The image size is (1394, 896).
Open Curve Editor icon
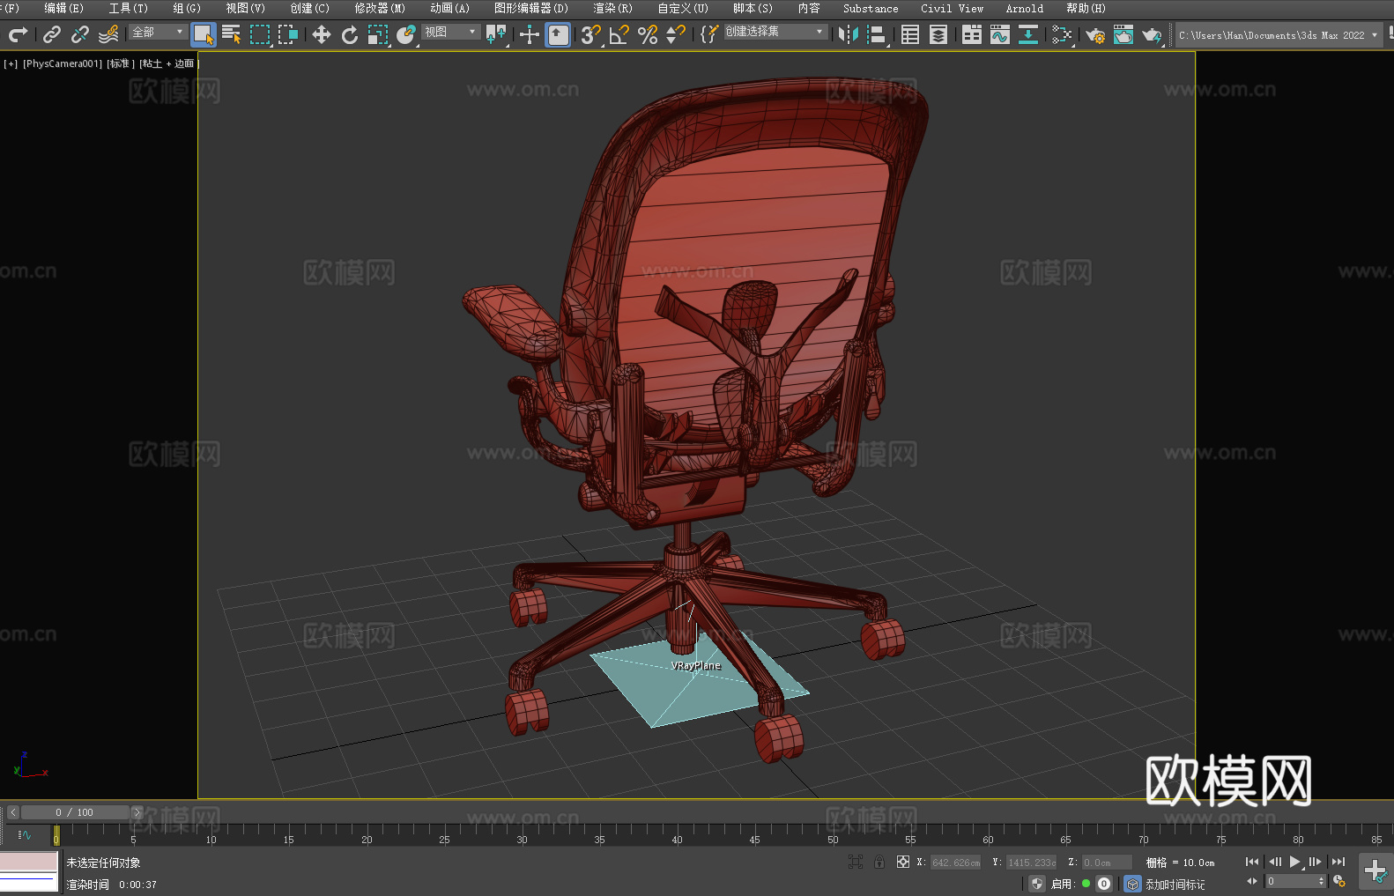[1000, 34]
